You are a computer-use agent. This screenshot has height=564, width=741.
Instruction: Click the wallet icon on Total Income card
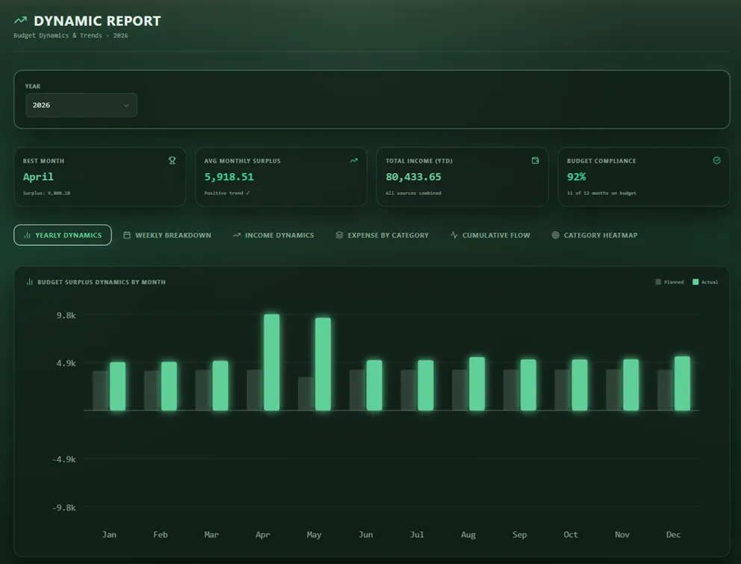pyautogui.click(x=535, y=161)
